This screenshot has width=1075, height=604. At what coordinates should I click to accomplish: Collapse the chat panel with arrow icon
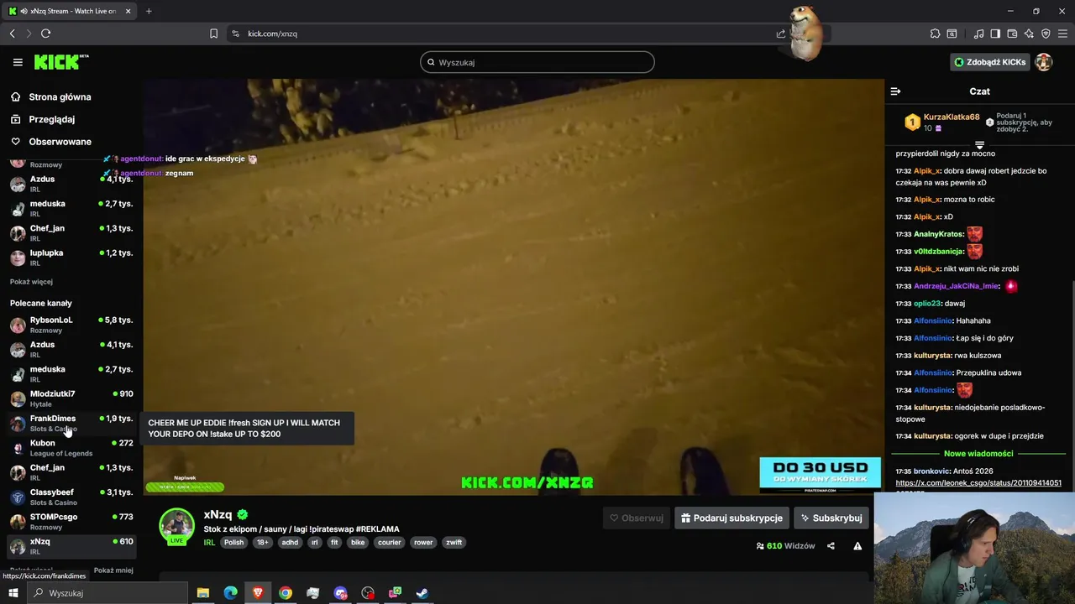pyautogui.click(x=895, y=91)
